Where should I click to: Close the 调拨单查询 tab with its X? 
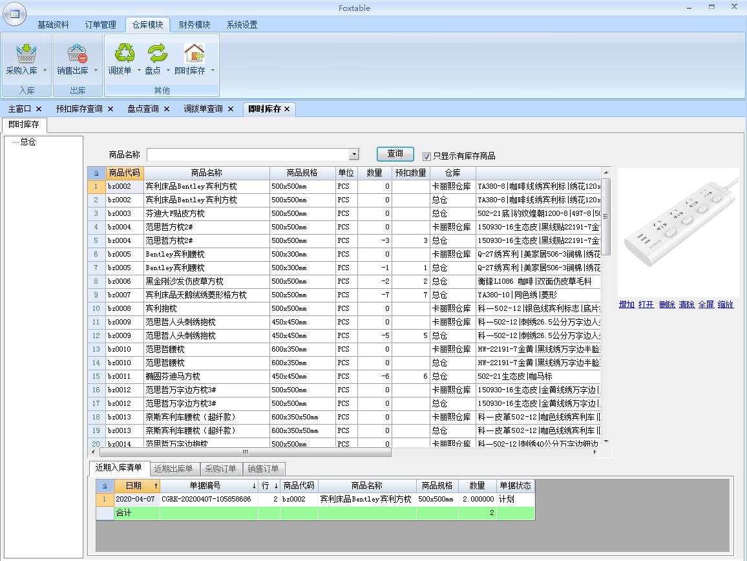tap(230, 109)
